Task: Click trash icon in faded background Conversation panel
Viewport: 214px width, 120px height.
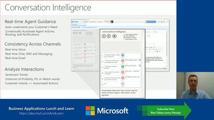Action: tap(80, 33)
